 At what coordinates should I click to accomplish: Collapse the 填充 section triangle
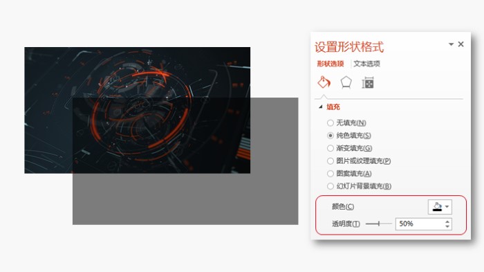tap(321, 107)
